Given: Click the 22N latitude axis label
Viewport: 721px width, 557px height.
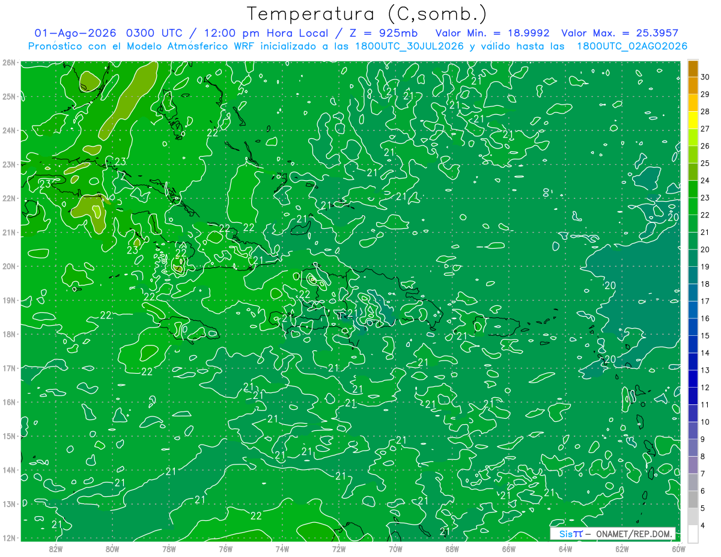Looking at the screenshot, I should [9, 198].
